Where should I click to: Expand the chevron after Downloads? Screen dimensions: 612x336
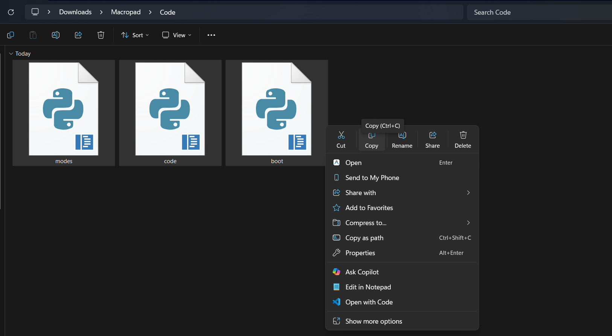pos(101,12)
